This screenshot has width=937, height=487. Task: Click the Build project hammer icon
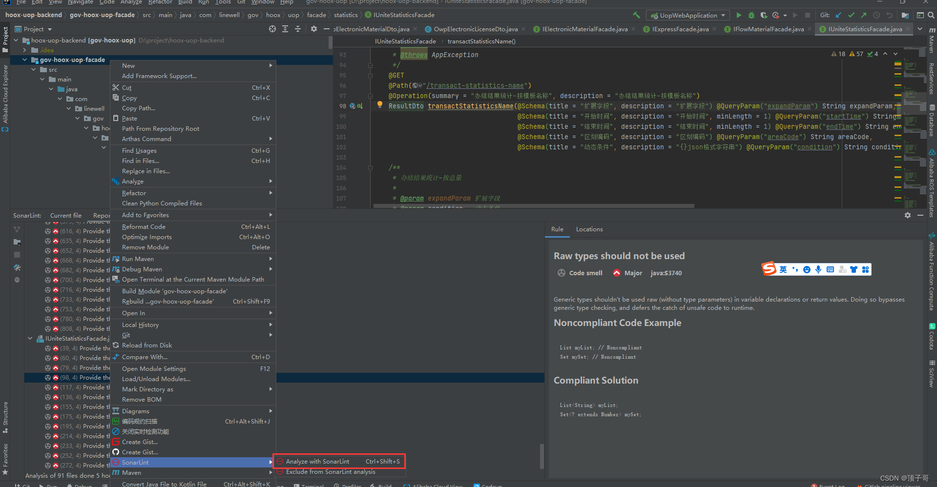(636, 15)
